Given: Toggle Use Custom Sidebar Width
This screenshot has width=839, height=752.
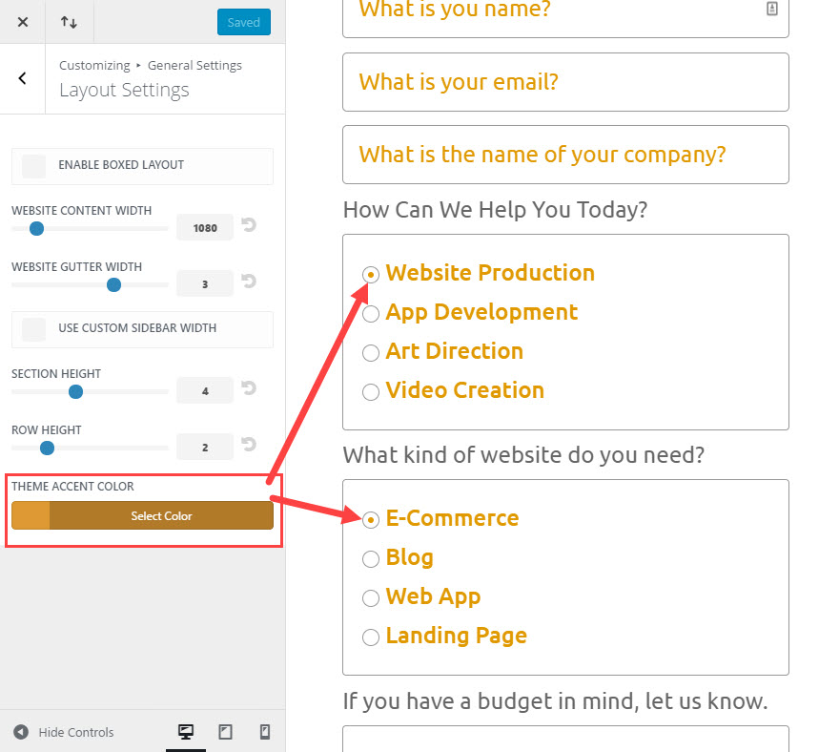Looking at the screenshot, I should [34, 328].
